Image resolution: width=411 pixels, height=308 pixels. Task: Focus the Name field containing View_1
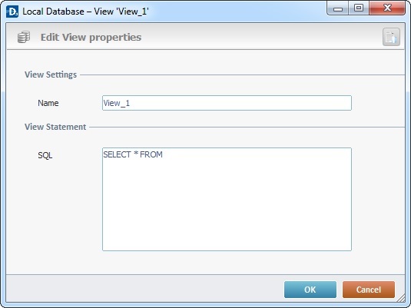coord(227,103)
